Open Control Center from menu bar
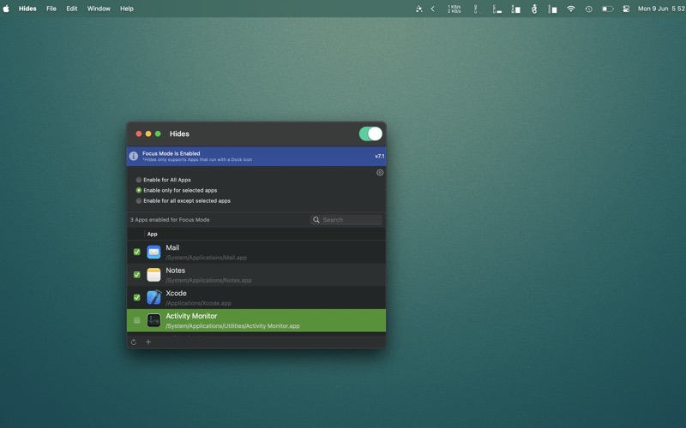Image resolution: width=686 pixels, height=428 pixels. pos(626,9)
